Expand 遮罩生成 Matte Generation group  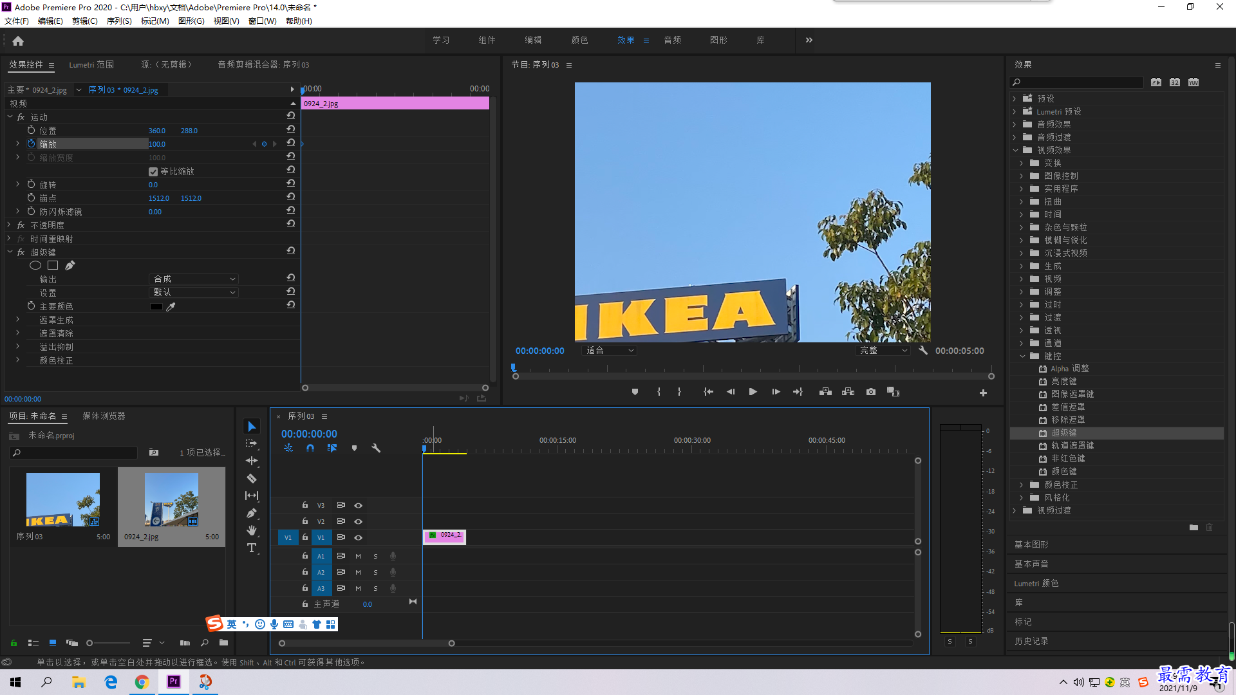click(17, 319)
